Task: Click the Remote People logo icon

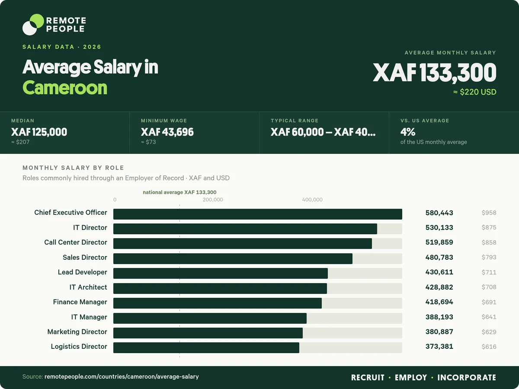Action: [33, 24]
